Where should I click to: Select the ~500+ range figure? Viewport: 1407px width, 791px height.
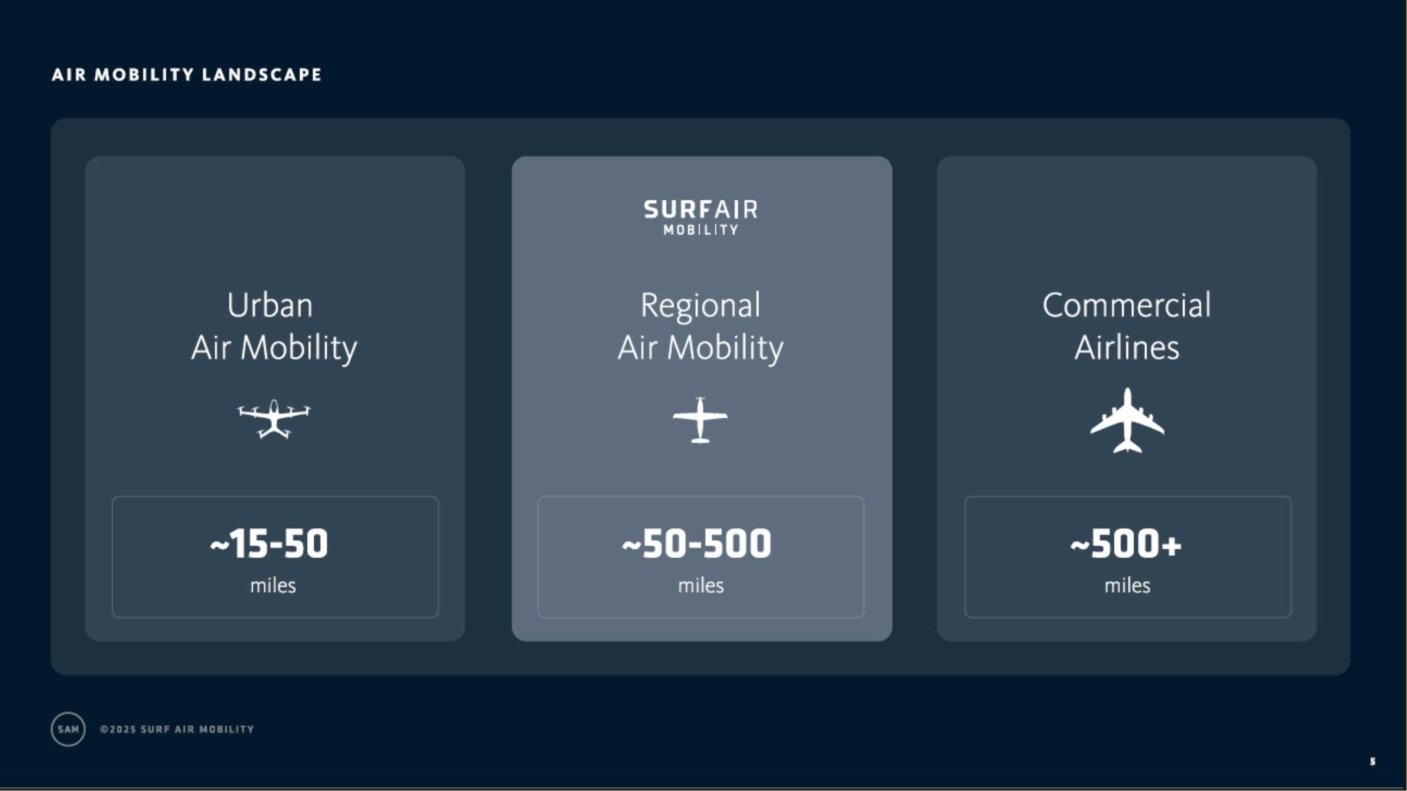click(x=1126, y=544)
